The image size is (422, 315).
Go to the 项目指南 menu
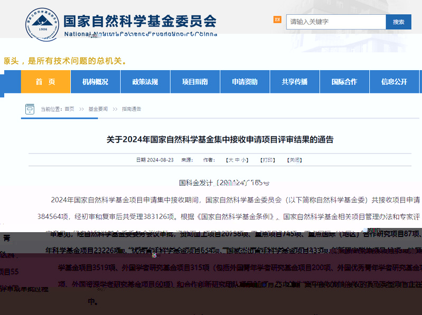[x=195, y=82]
